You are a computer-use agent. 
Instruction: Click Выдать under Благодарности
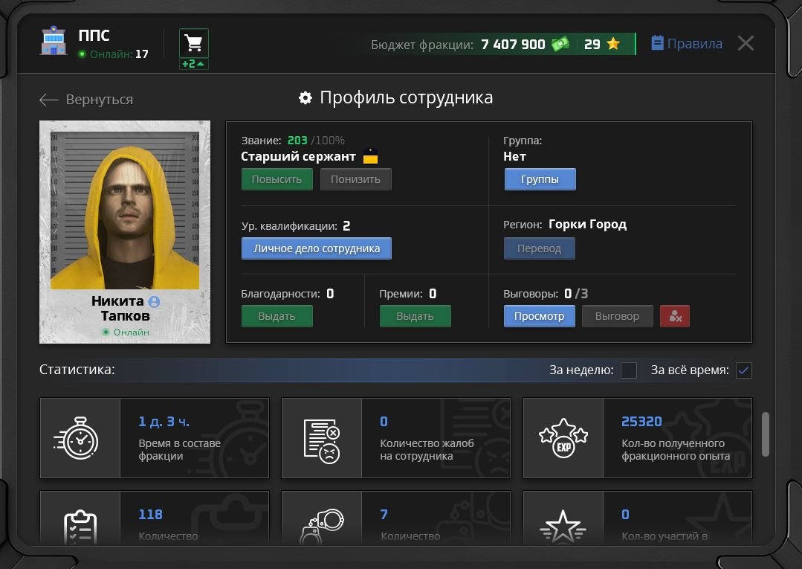pyautogui.click(x=277, y=316)
